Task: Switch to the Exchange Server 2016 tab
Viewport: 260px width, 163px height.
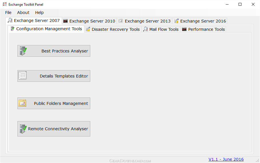Action: [x=200, y=21]
